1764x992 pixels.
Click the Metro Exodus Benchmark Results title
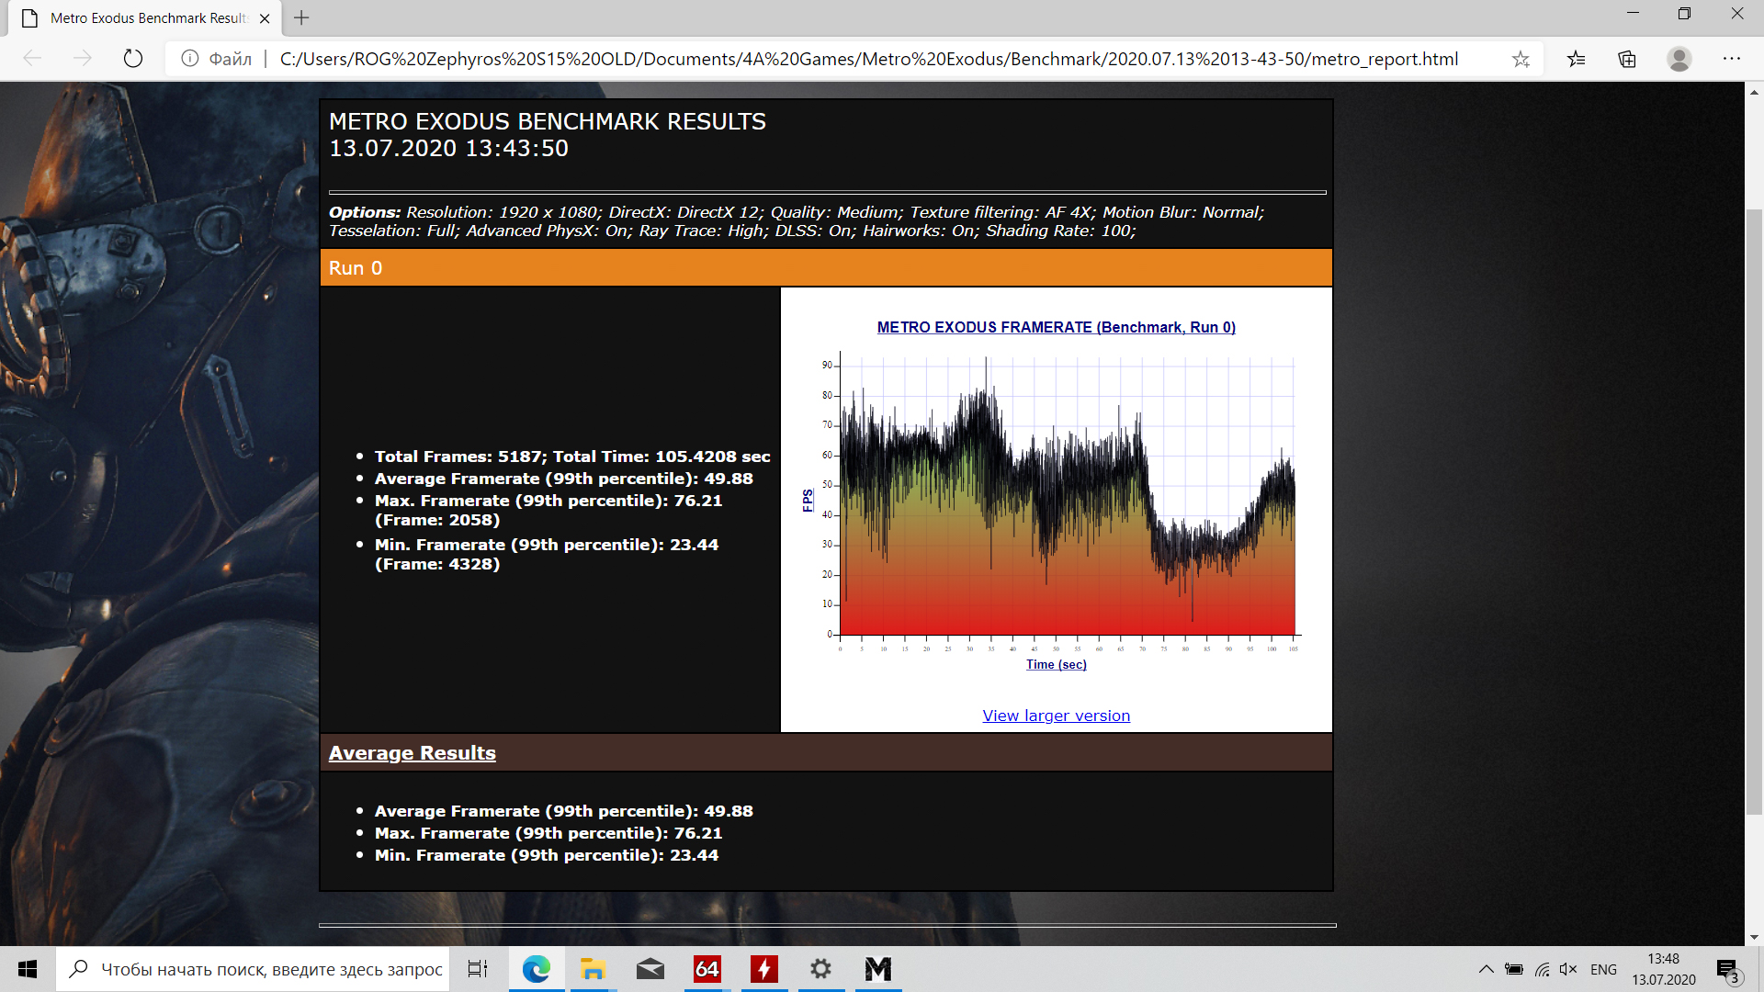coord(548,121)
